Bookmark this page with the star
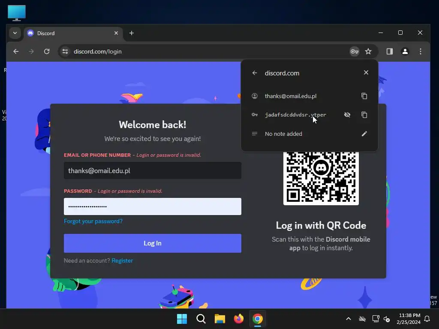This screenshot has width=439, height=329. click(x=368, y=51)
